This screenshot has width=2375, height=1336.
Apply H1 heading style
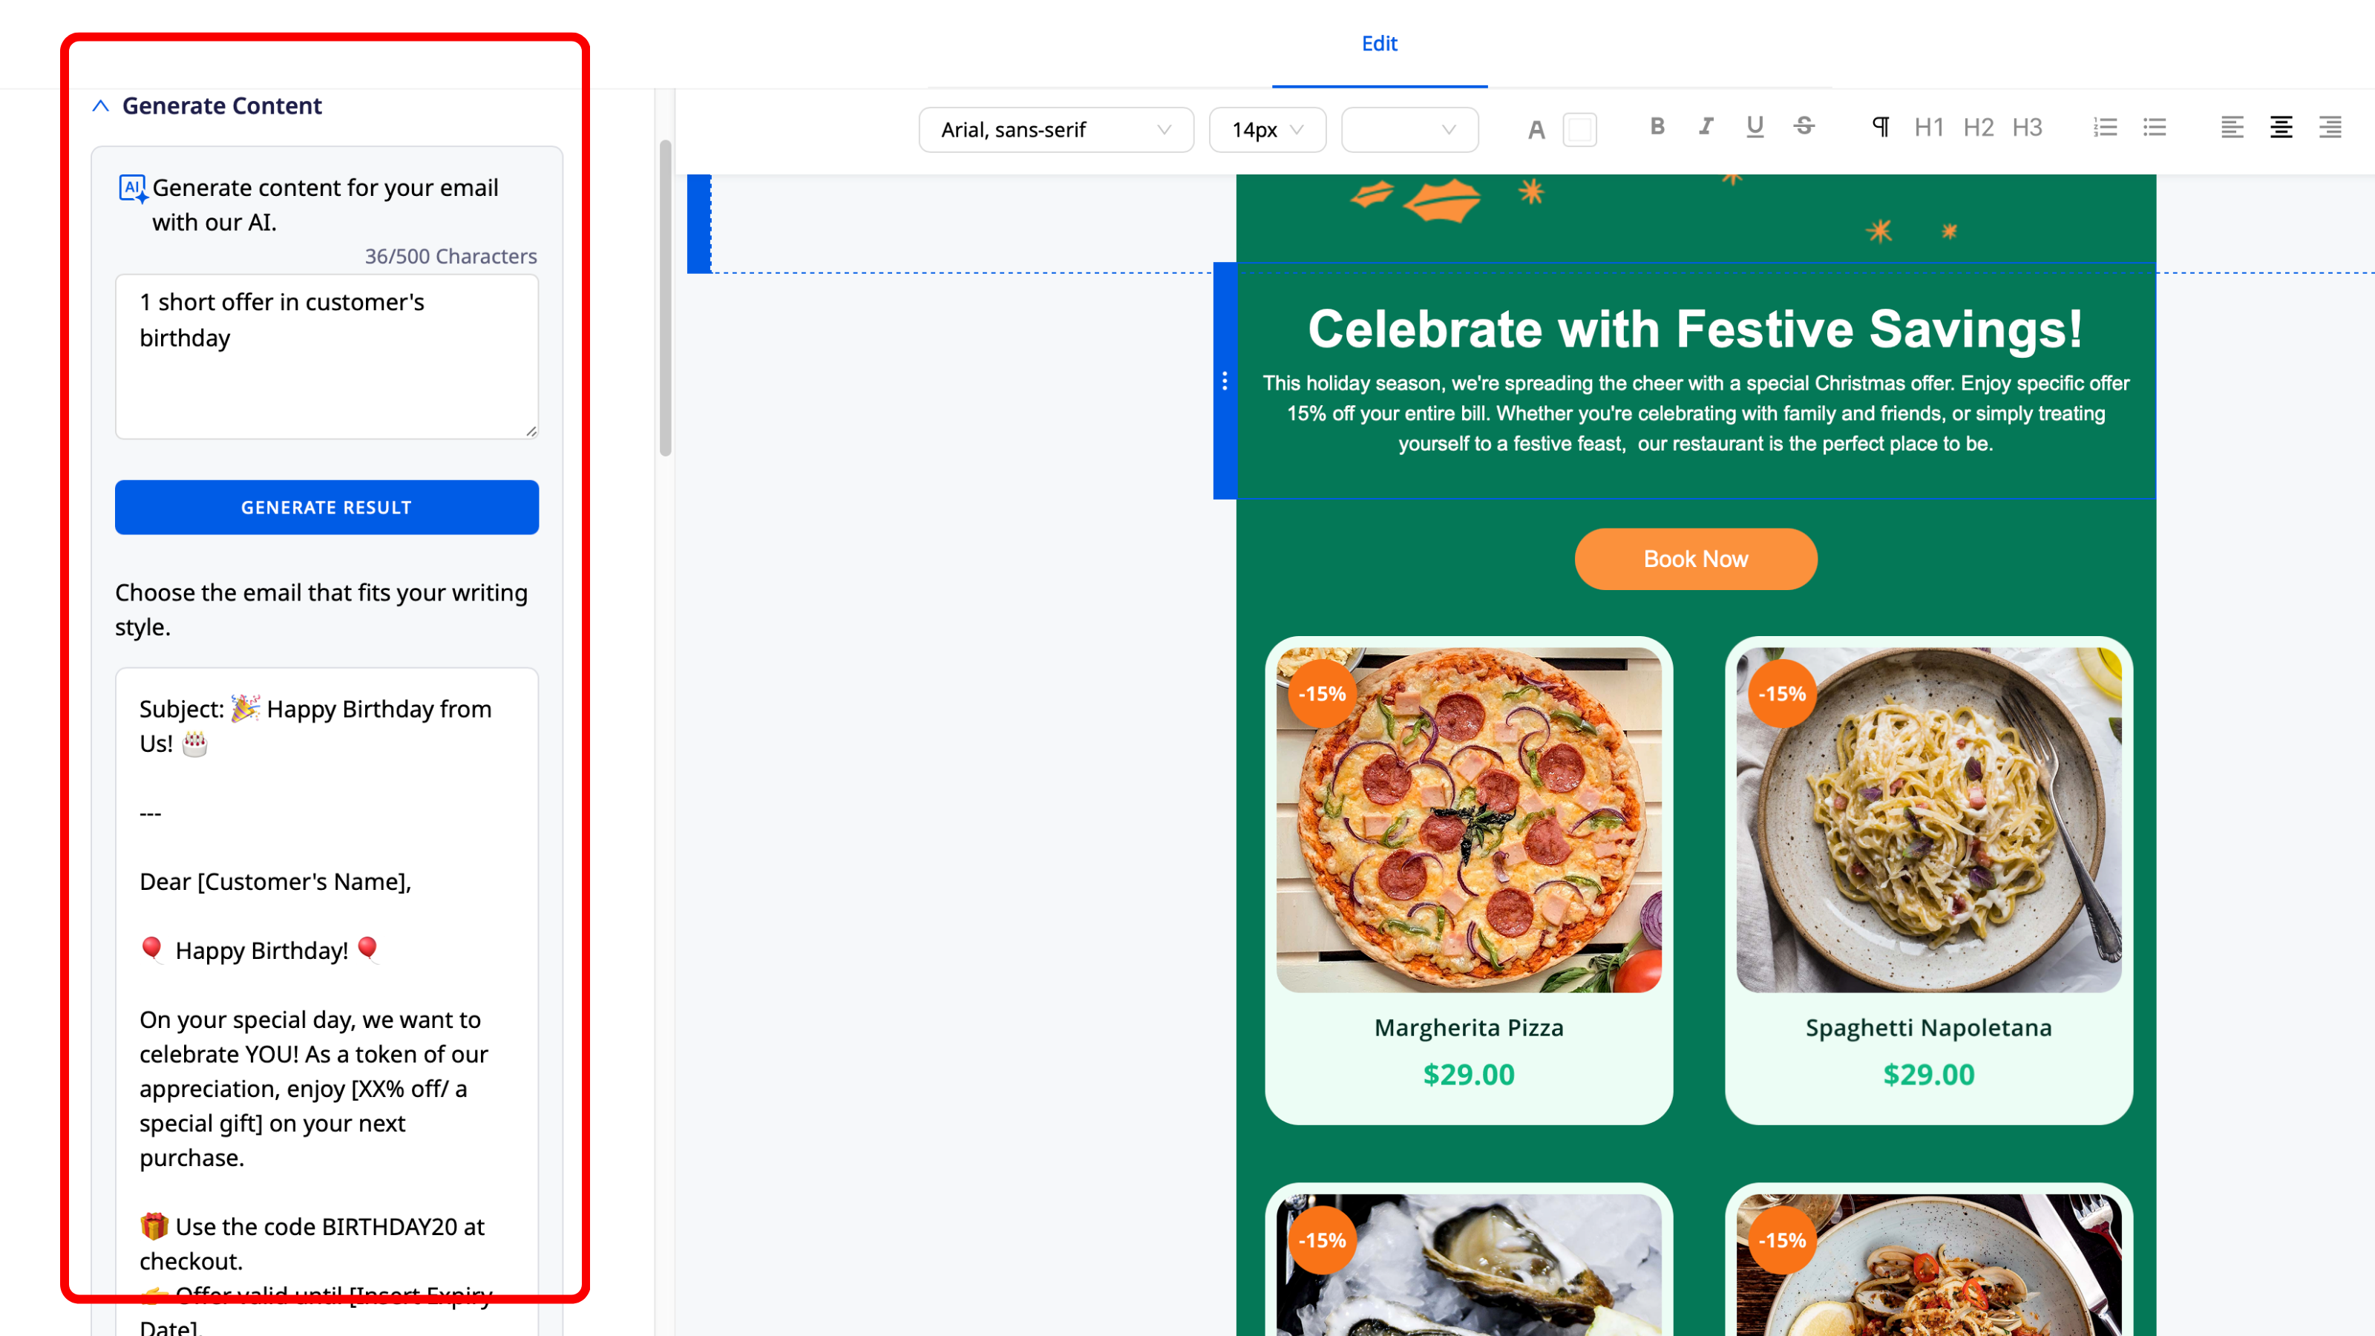tap(1929, 127)
